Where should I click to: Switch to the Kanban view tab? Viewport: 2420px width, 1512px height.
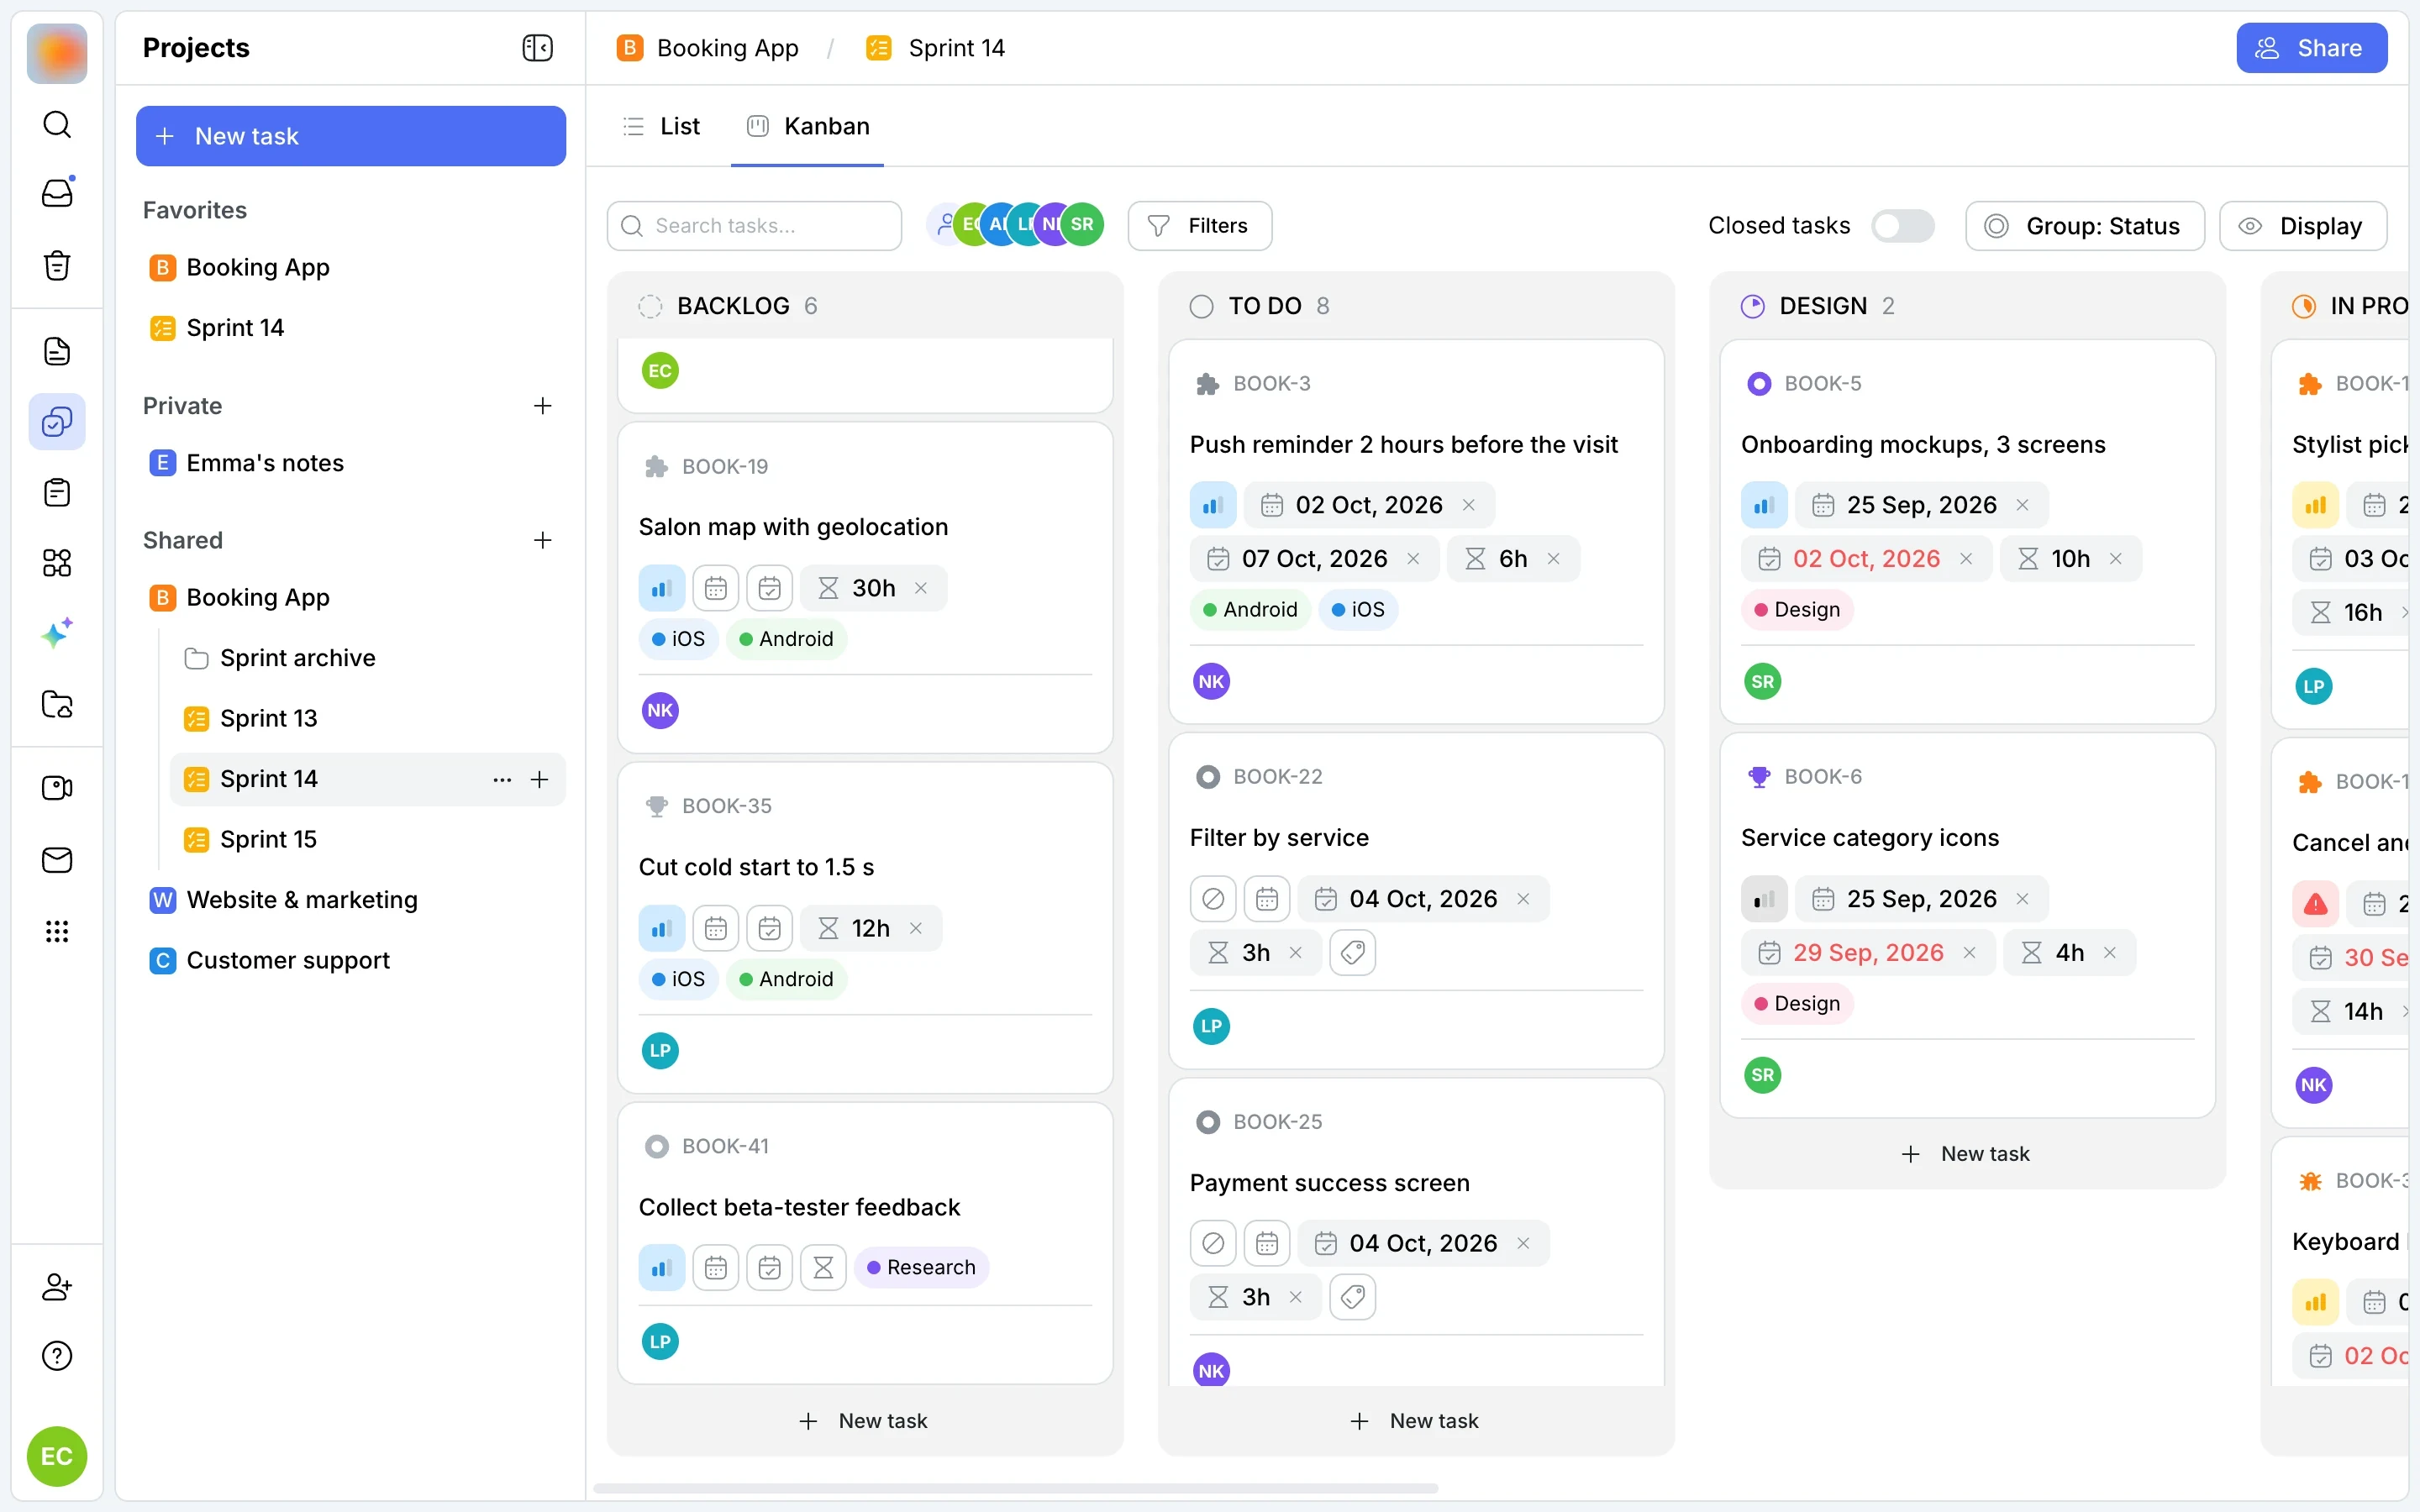(x=808, y=126)
